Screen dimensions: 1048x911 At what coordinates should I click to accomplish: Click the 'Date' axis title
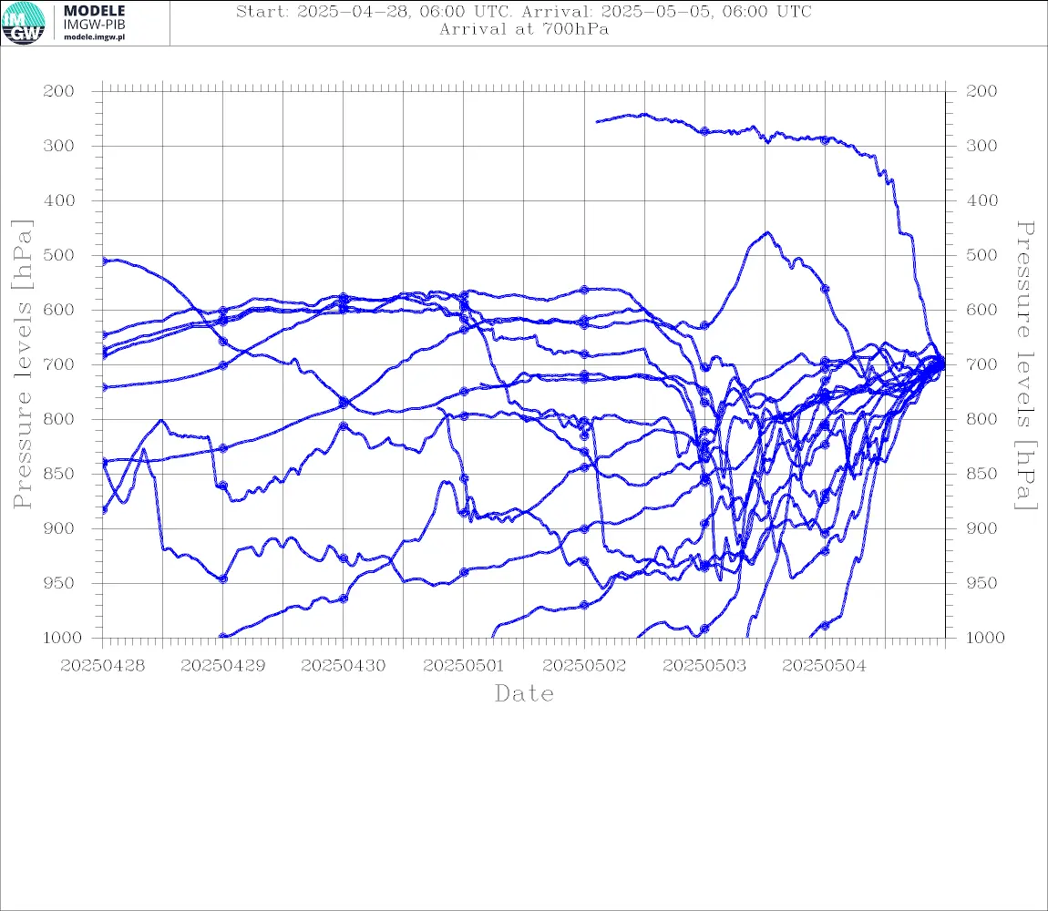[524, 693]
